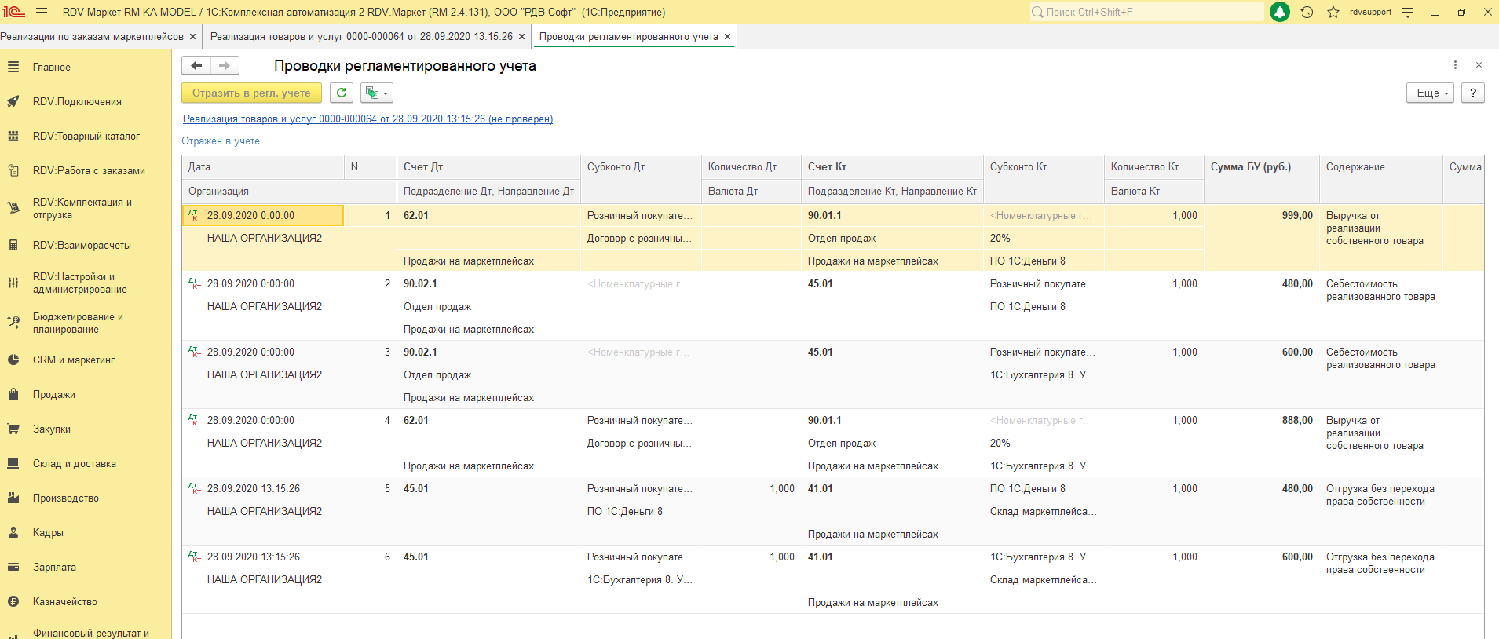Open the document structure dropdown button
This screenshot has width=1499, height=639.
pos(377,93)
